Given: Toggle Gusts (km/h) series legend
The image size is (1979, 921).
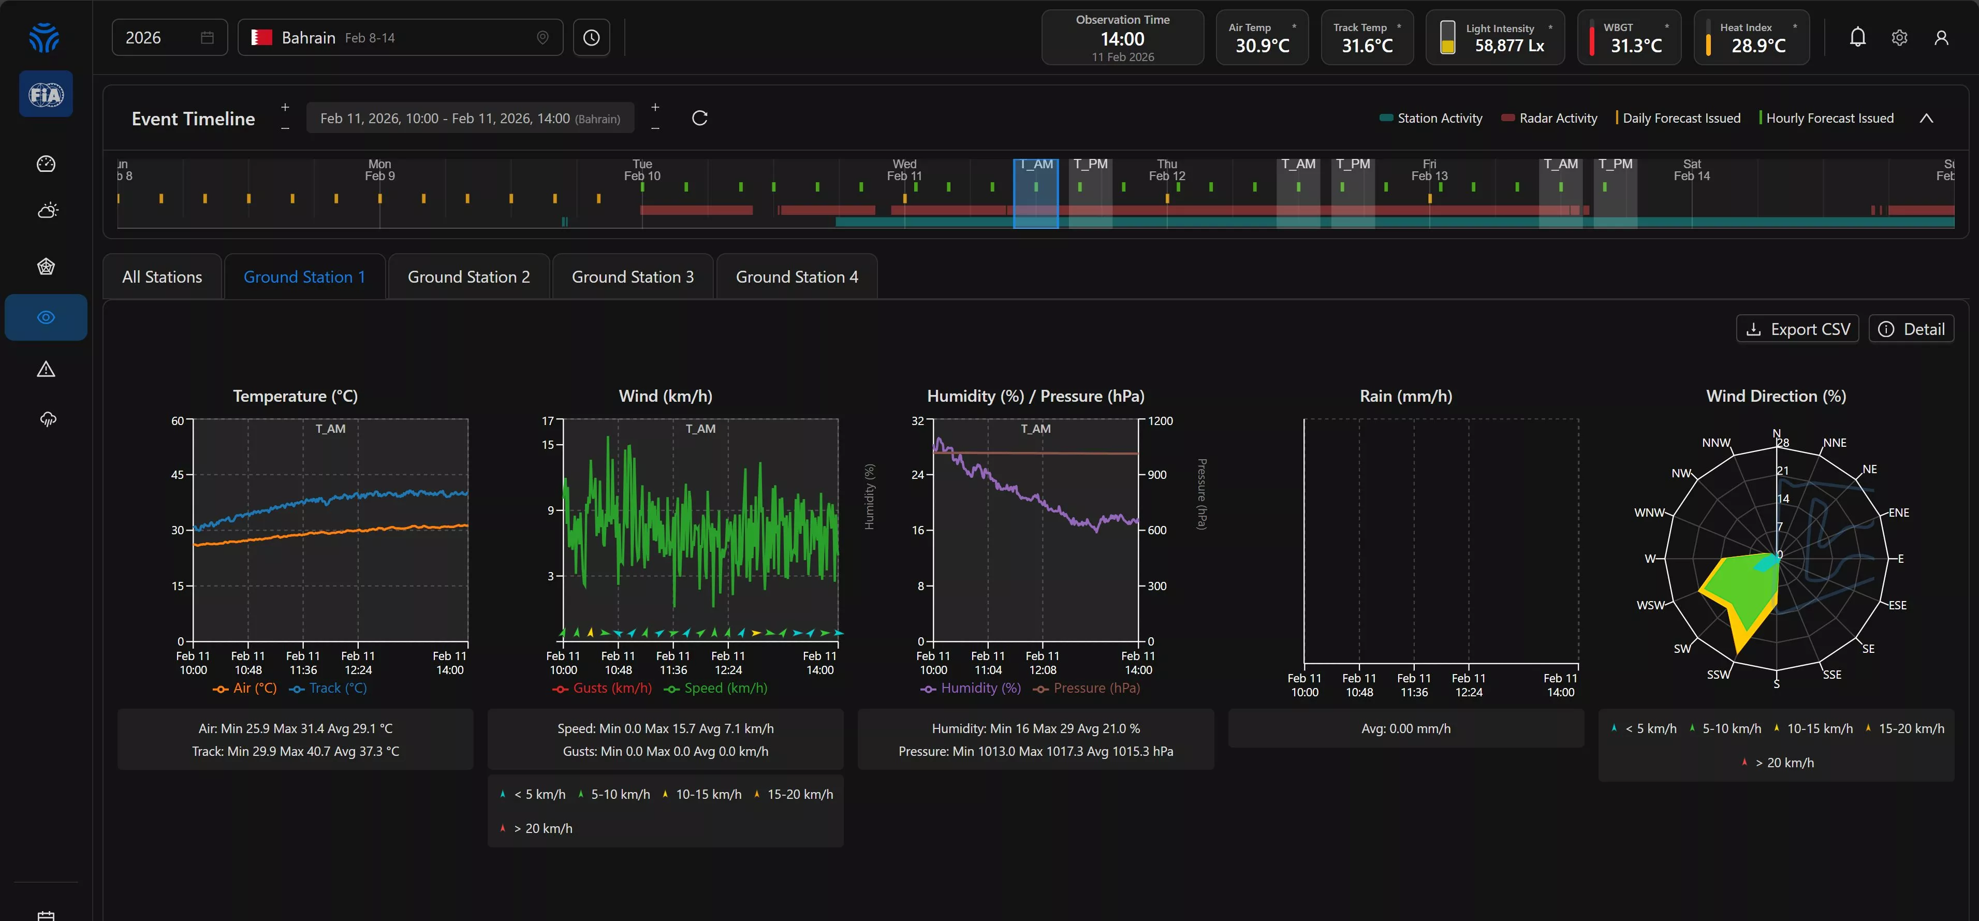Looking at the screenshot, I should pyautogui.click(x=602, y=688).
